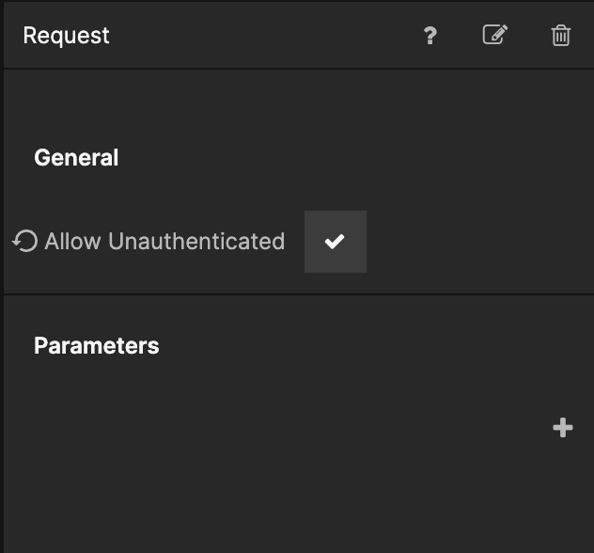
Task: Click the revert arrow beside Allow Unauthenticated
Action: click(x=25, y=241)
